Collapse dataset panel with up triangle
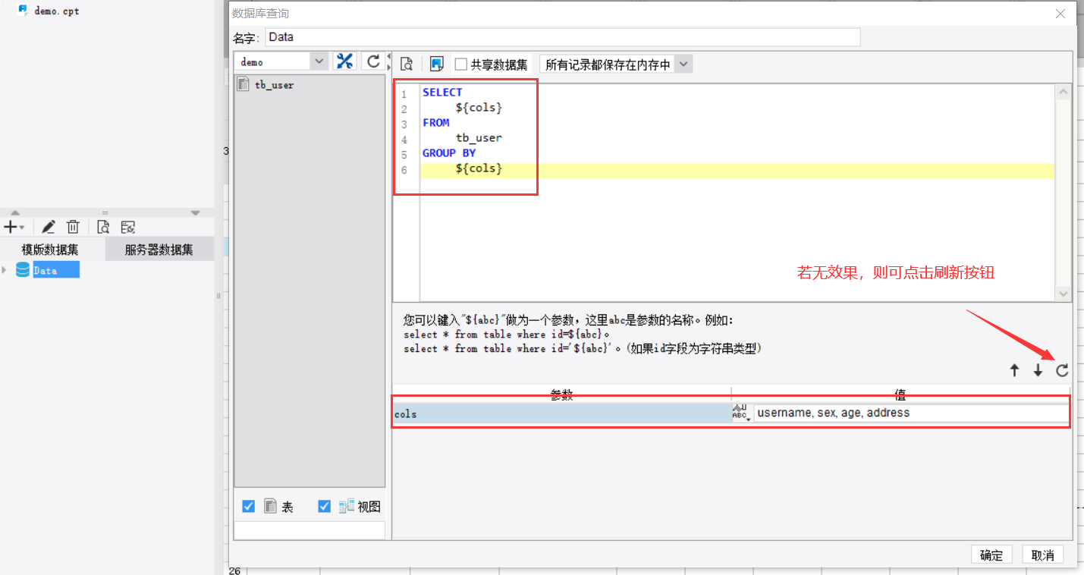The width and height of the screenshot is (1084, 575). (15, 213)
